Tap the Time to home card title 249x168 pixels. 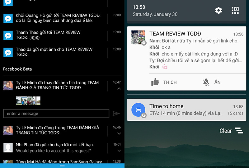click(167, 106)
